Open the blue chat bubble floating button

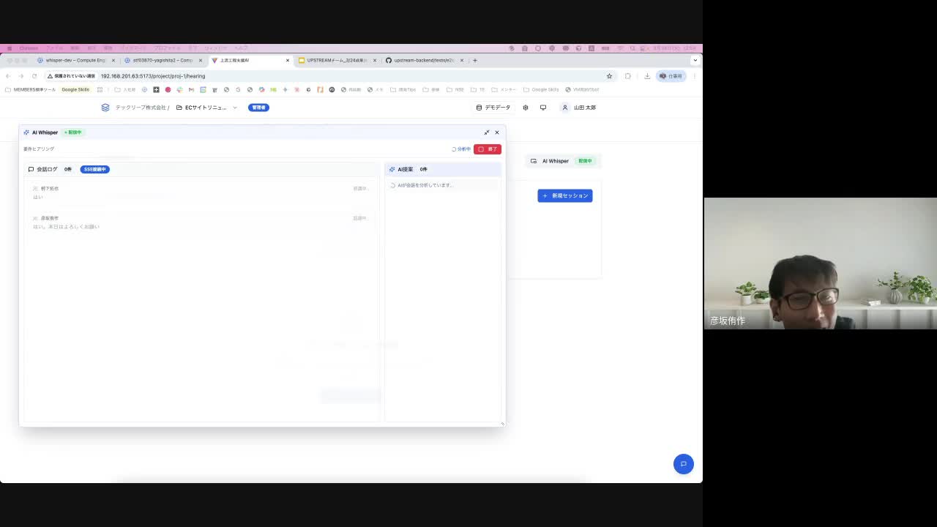683,464
